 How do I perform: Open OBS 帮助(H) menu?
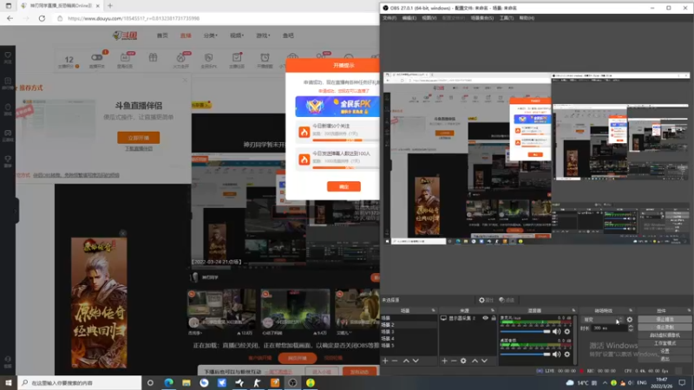527,18
